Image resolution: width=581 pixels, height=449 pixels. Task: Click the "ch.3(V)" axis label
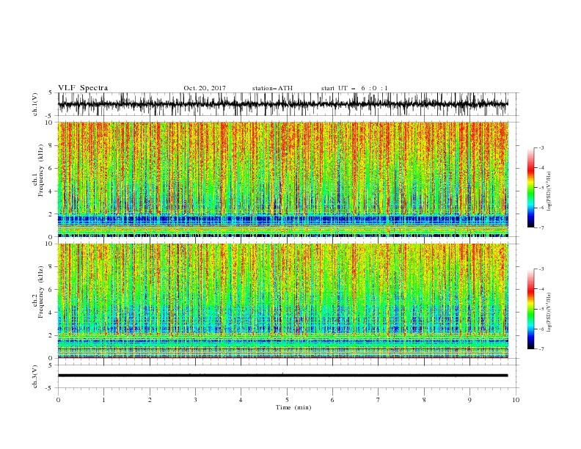click(x=35, y=376)
